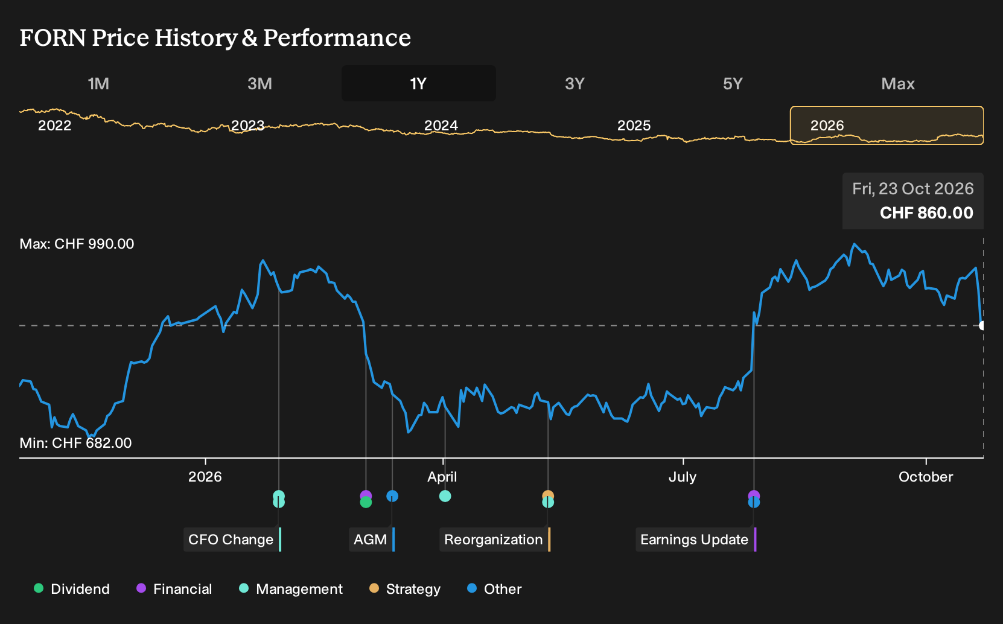Click the July axis label
1003x624 pixels.
(683, 477)
